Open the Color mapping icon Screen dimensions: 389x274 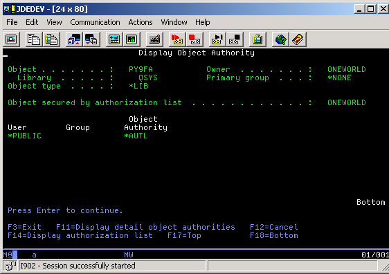(x=132, y=39)
